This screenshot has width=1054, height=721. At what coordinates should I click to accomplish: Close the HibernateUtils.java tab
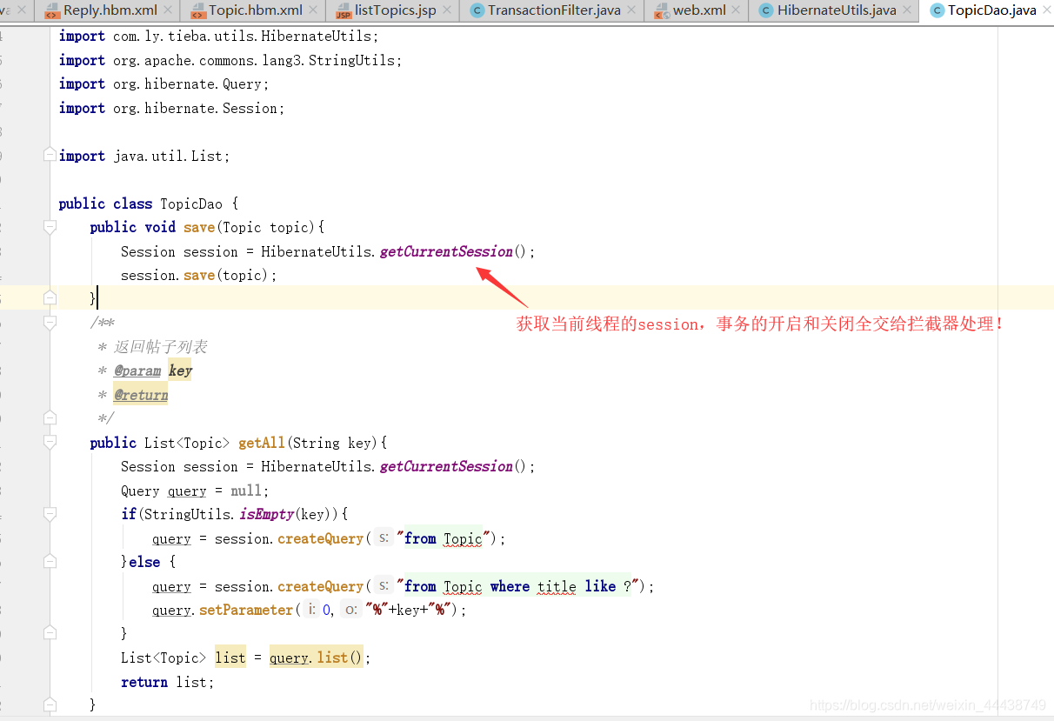point(907,11)
